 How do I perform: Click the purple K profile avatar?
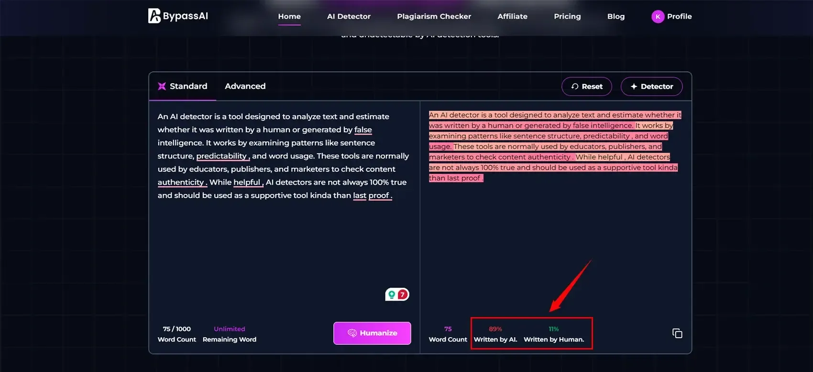pyautogui.click(x=658, y=17)
